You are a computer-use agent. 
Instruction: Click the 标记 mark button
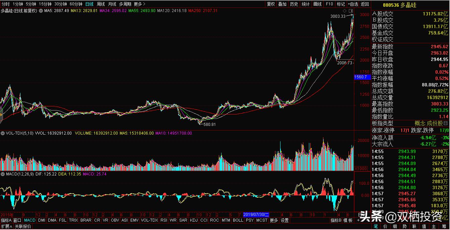[341, 4]
